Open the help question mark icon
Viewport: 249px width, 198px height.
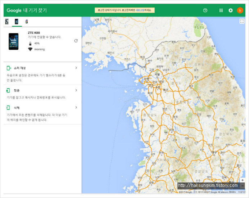coord(205,10)
